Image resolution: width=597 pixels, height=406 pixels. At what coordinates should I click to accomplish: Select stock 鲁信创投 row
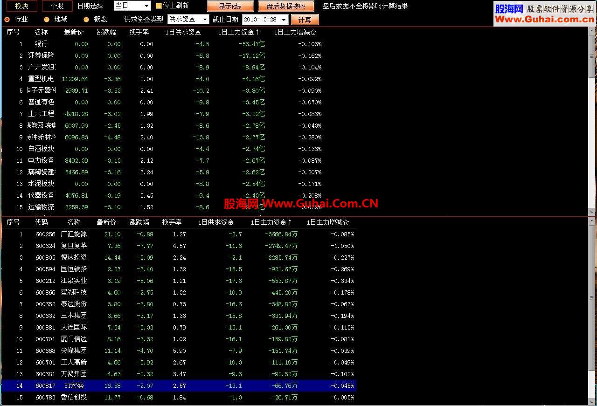point(179,397)
